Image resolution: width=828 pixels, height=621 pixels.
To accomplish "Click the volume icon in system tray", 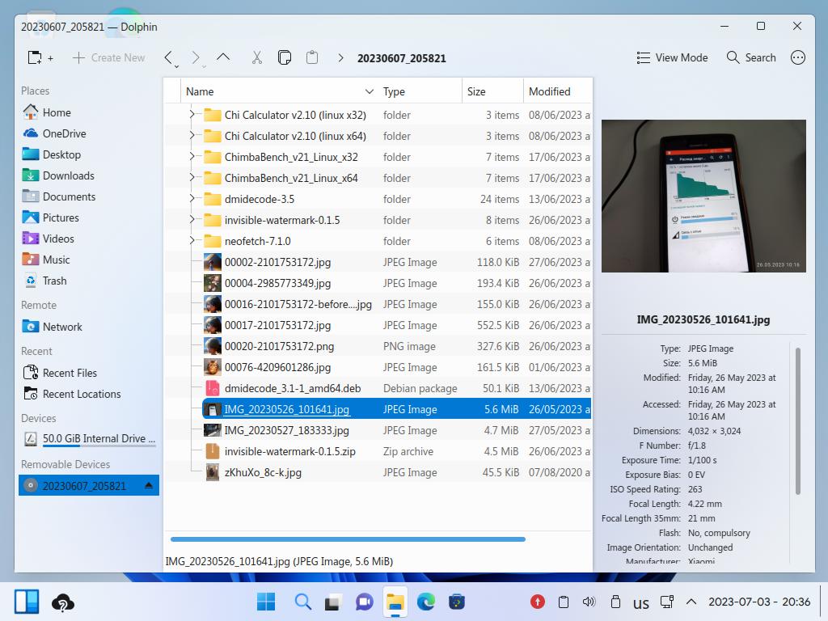I will pos(589,602).
